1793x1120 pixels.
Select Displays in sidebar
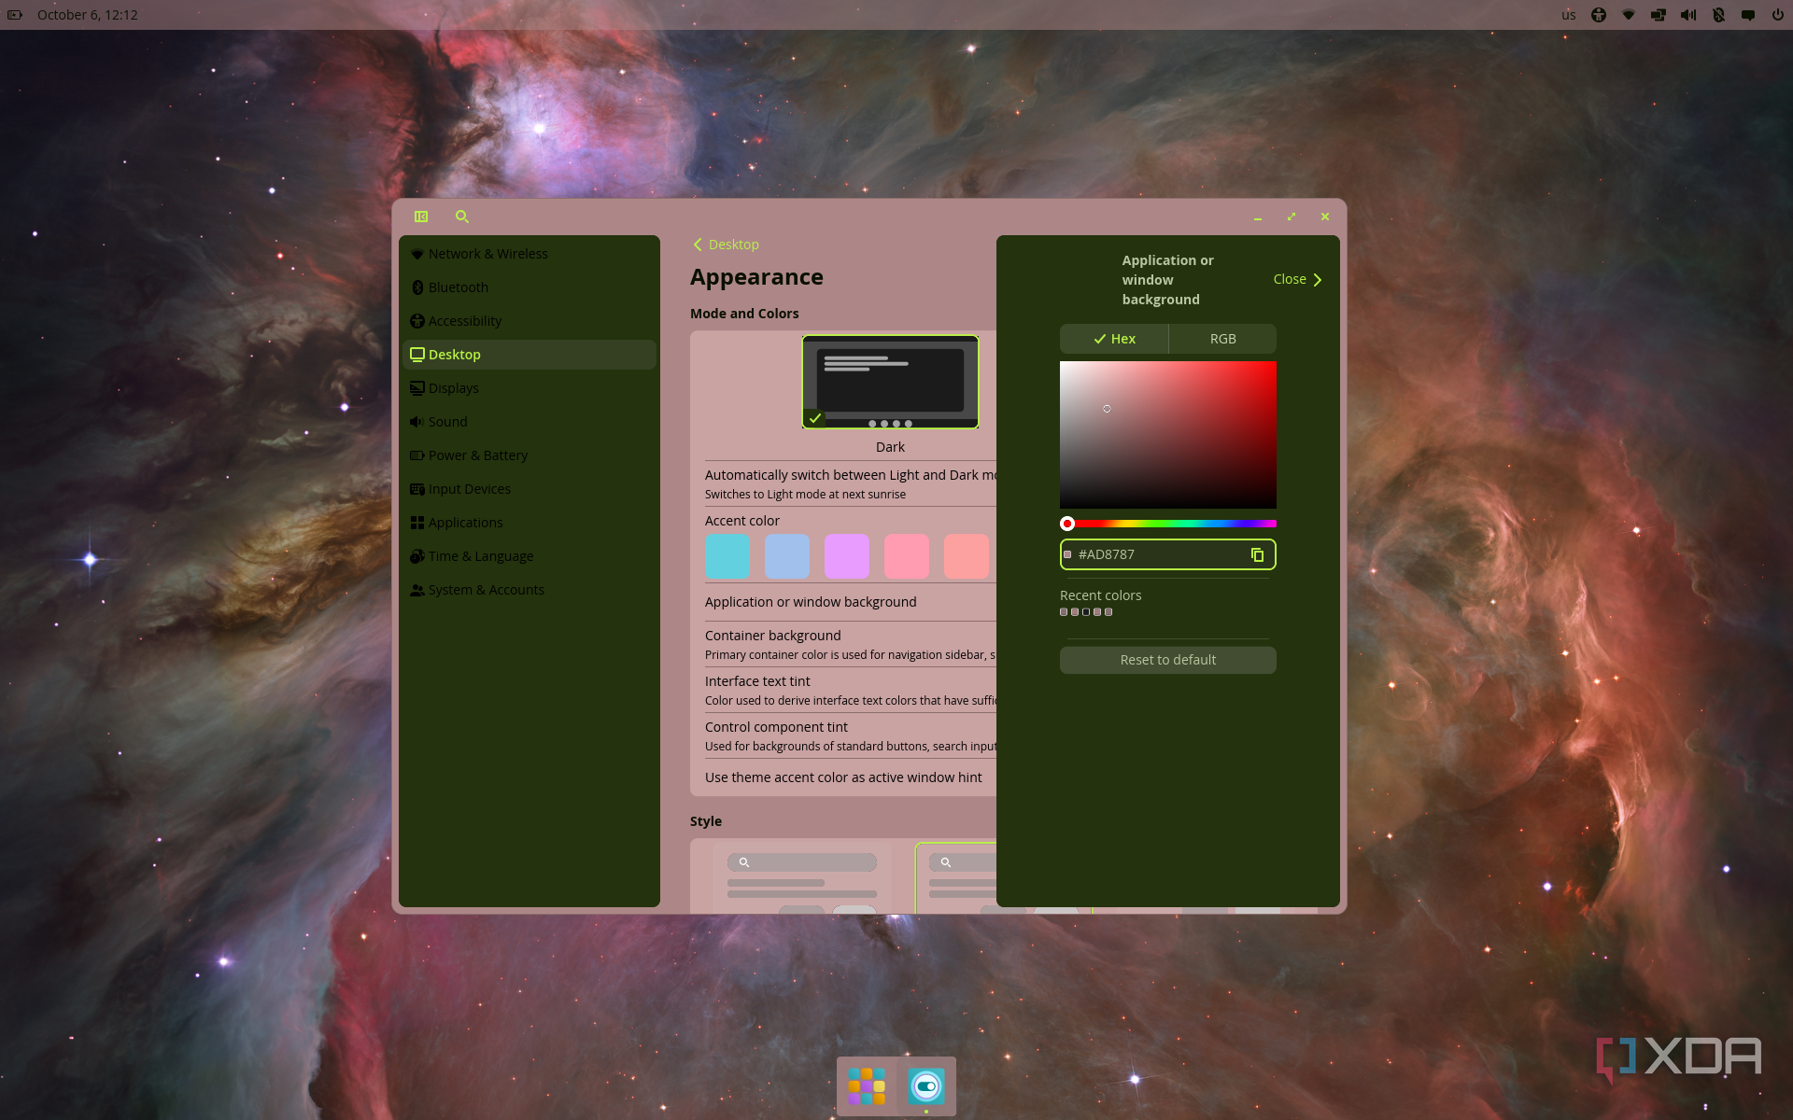pos(529,388)
